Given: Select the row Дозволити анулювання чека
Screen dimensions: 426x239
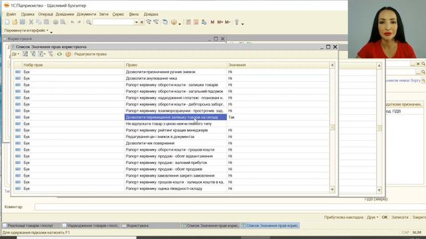Looking at the screenshot, I should (x=172, y=78).
